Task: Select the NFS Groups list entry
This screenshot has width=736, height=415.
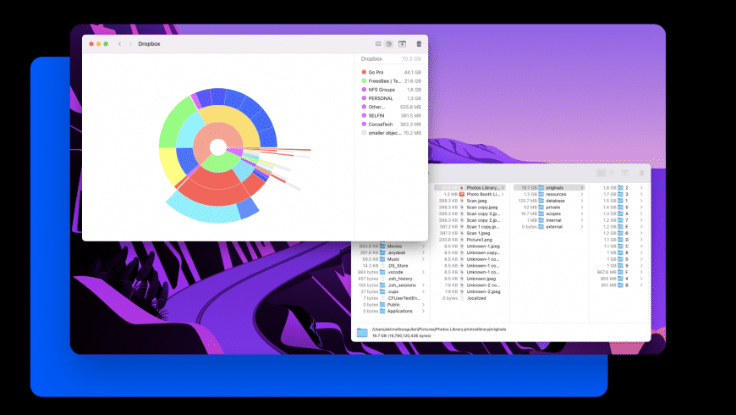Action: coord(382,89)
